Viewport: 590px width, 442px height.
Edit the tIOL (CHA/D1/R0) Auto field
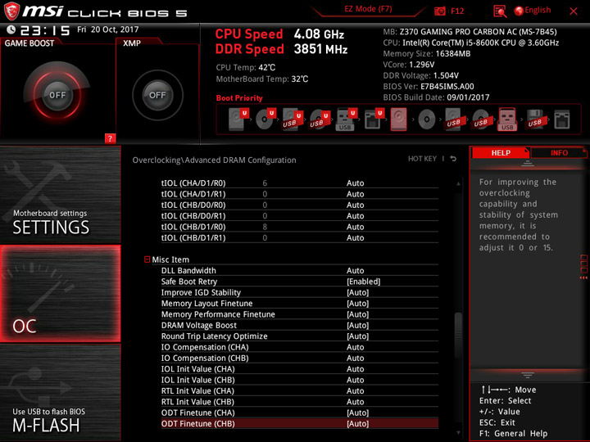(x=355, y=183)
